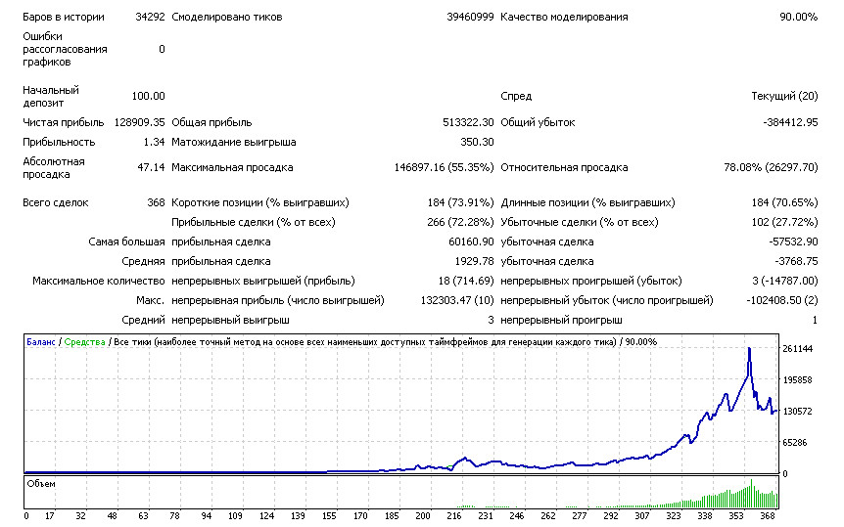Image resolution: width=844 pixels, height=527 pixels.
Task: Click the maximal consecutive loss -102408.50 (2)
Action: (x=781, y=300)
